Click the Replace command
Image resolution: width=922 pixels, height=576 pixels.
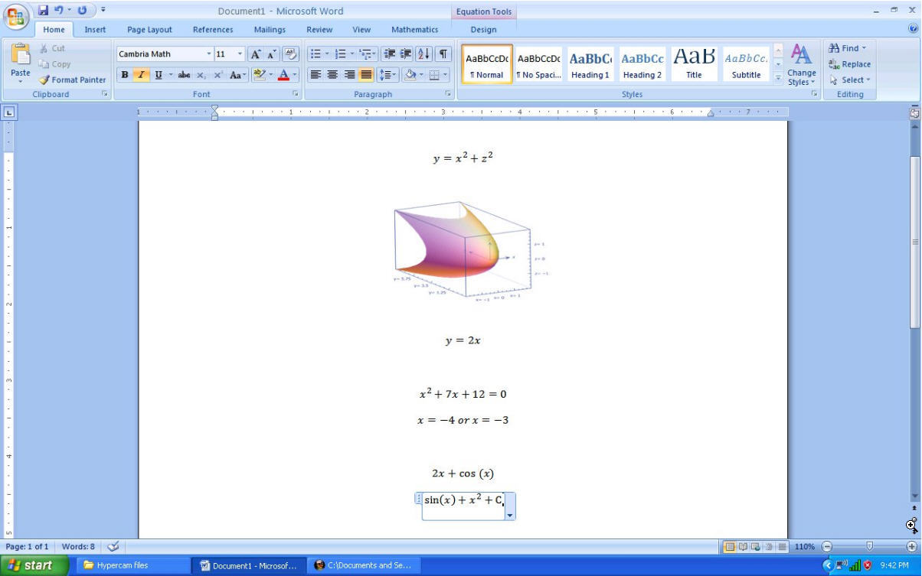click(x=850, y=64)
